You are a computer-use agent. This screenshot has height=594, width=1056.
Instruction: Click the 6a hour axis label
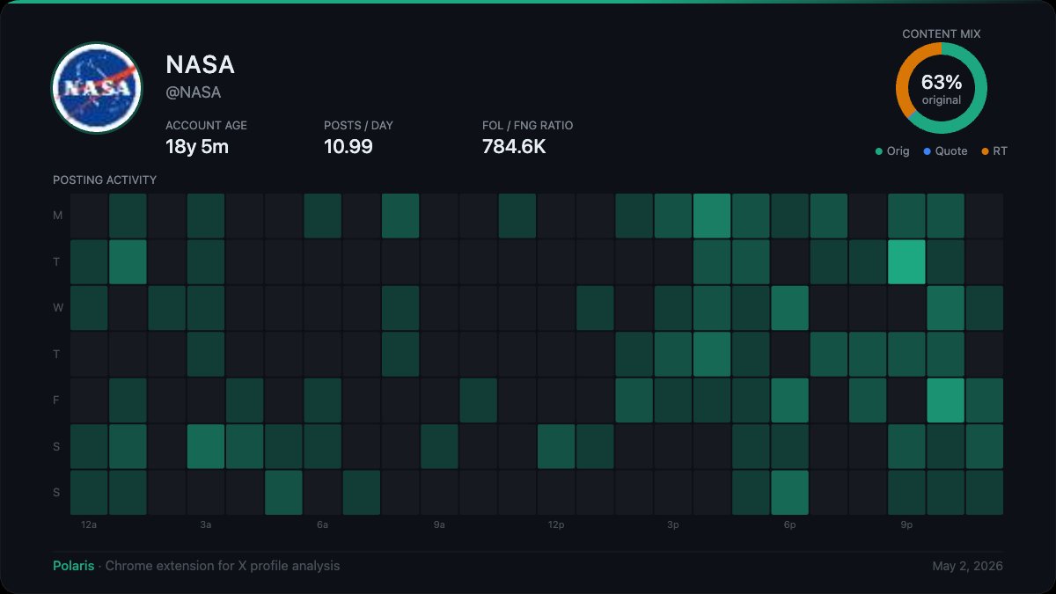pos(322,524)
